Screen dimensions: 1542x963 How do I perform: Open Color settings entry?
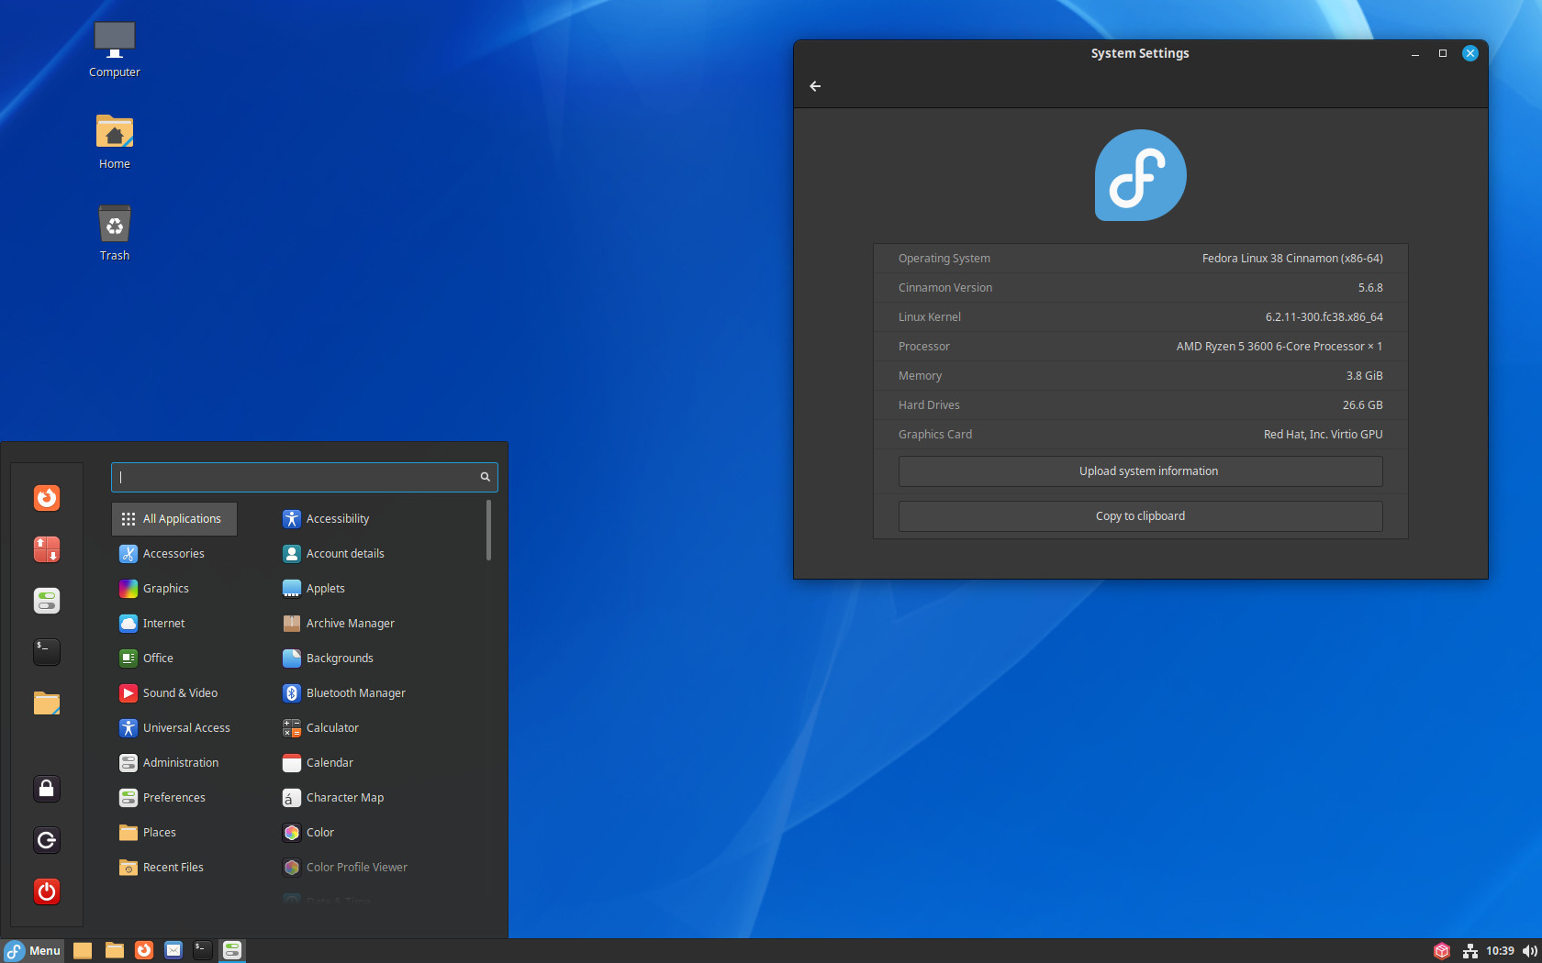coord(308,833)
